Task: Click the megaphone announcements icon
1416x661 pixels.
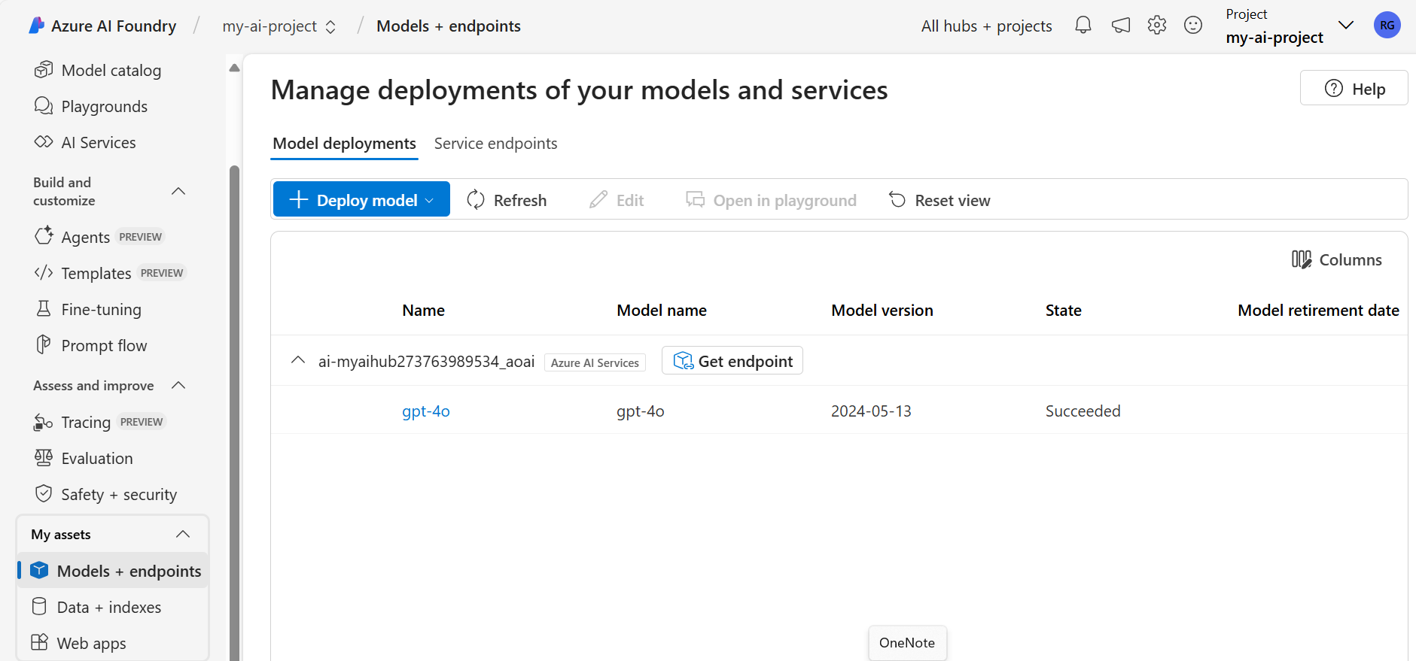Action: pyautogui.click(x=1121, y=26)
